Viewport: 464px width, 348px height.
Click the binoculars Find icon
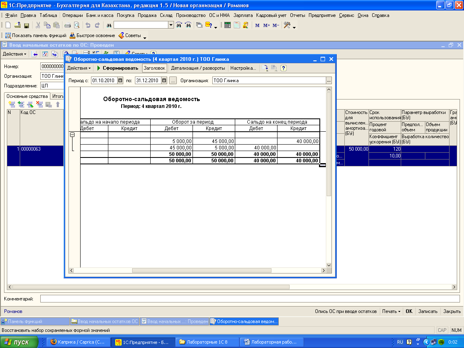click(x=109, y=25)
